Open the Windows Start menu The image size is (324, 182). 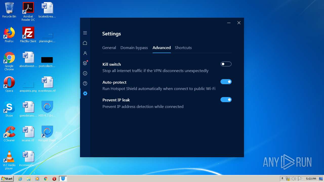coord(7,178)
